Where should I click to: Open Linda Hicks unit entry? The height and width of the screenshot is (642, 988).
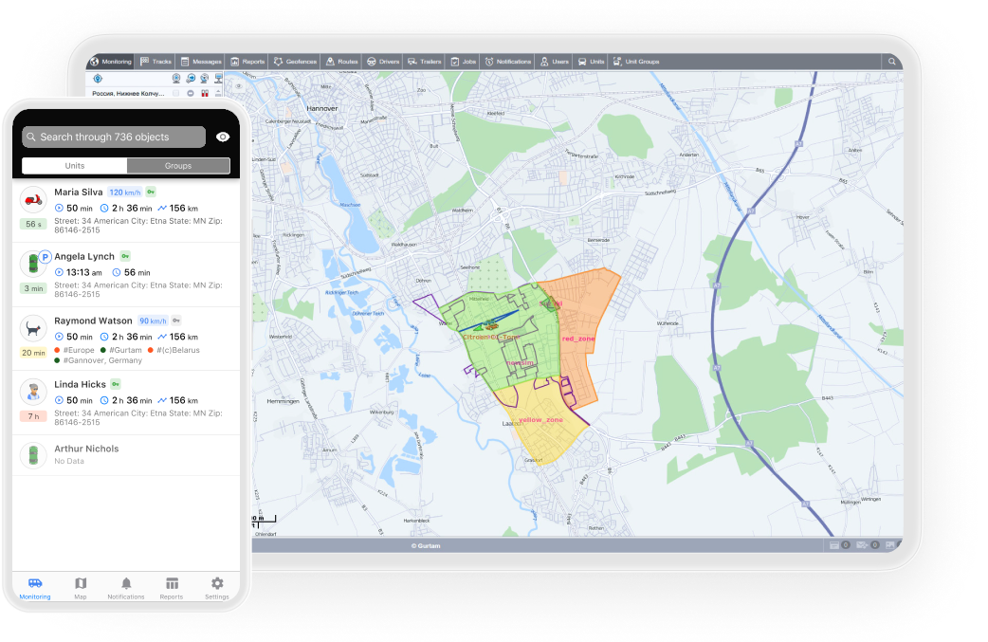coord(81,384)
